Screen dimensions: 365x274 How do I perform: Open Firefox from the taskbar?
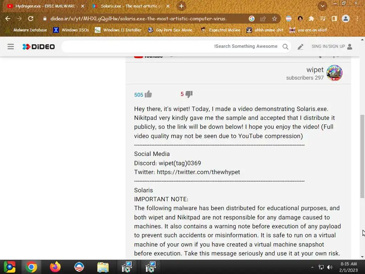[55, 267]
